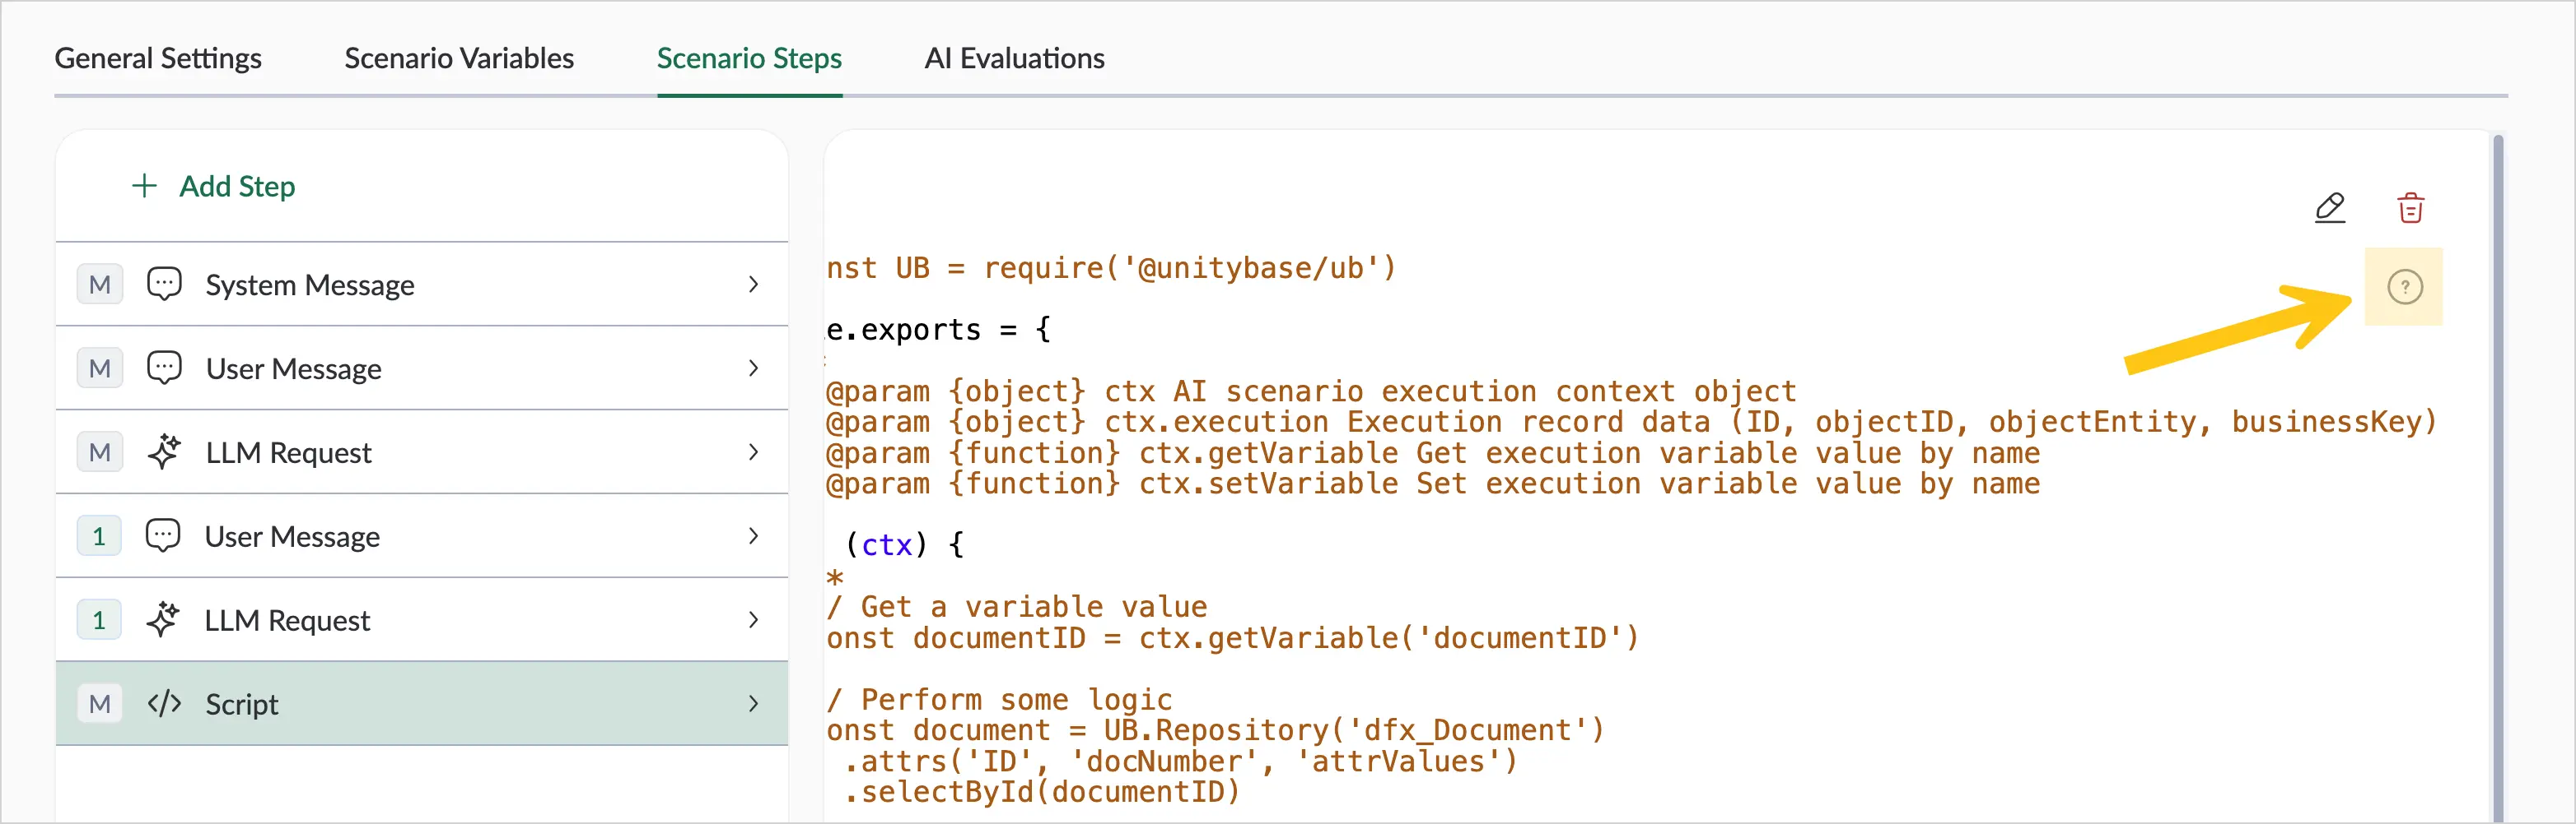
Task: Go to the AI Evaluations tab
Action: pyautogui.click(x=1014, y=58)
